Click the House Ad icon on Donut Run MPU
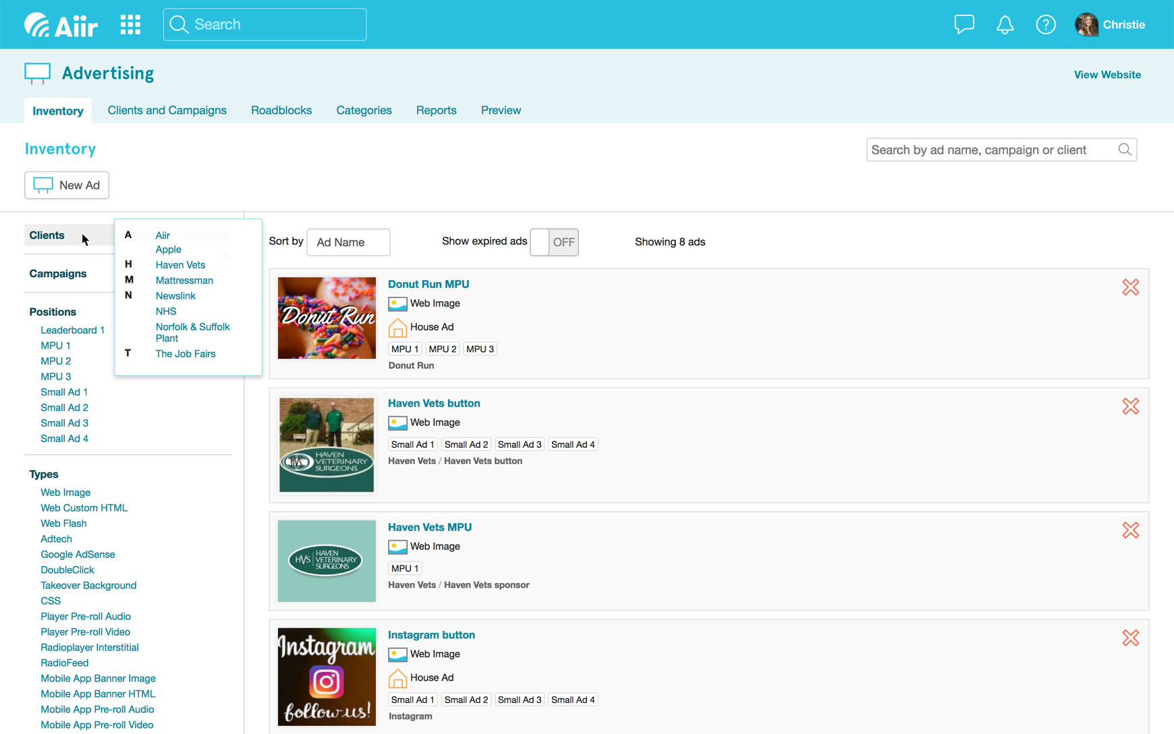The image size is (1174, 734). coord(397,327)
